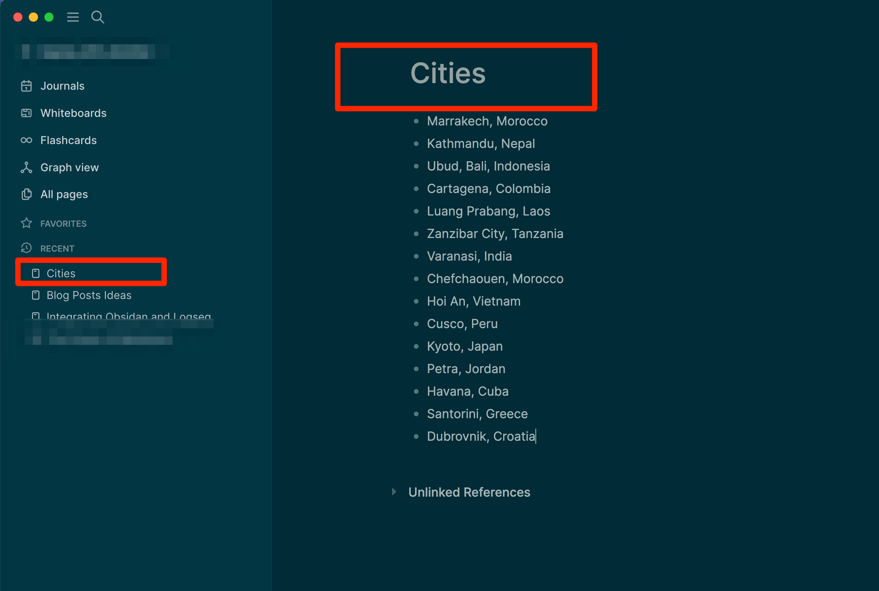Click the Cities page title
Viewport: 879px width, 591px height.
448,73
